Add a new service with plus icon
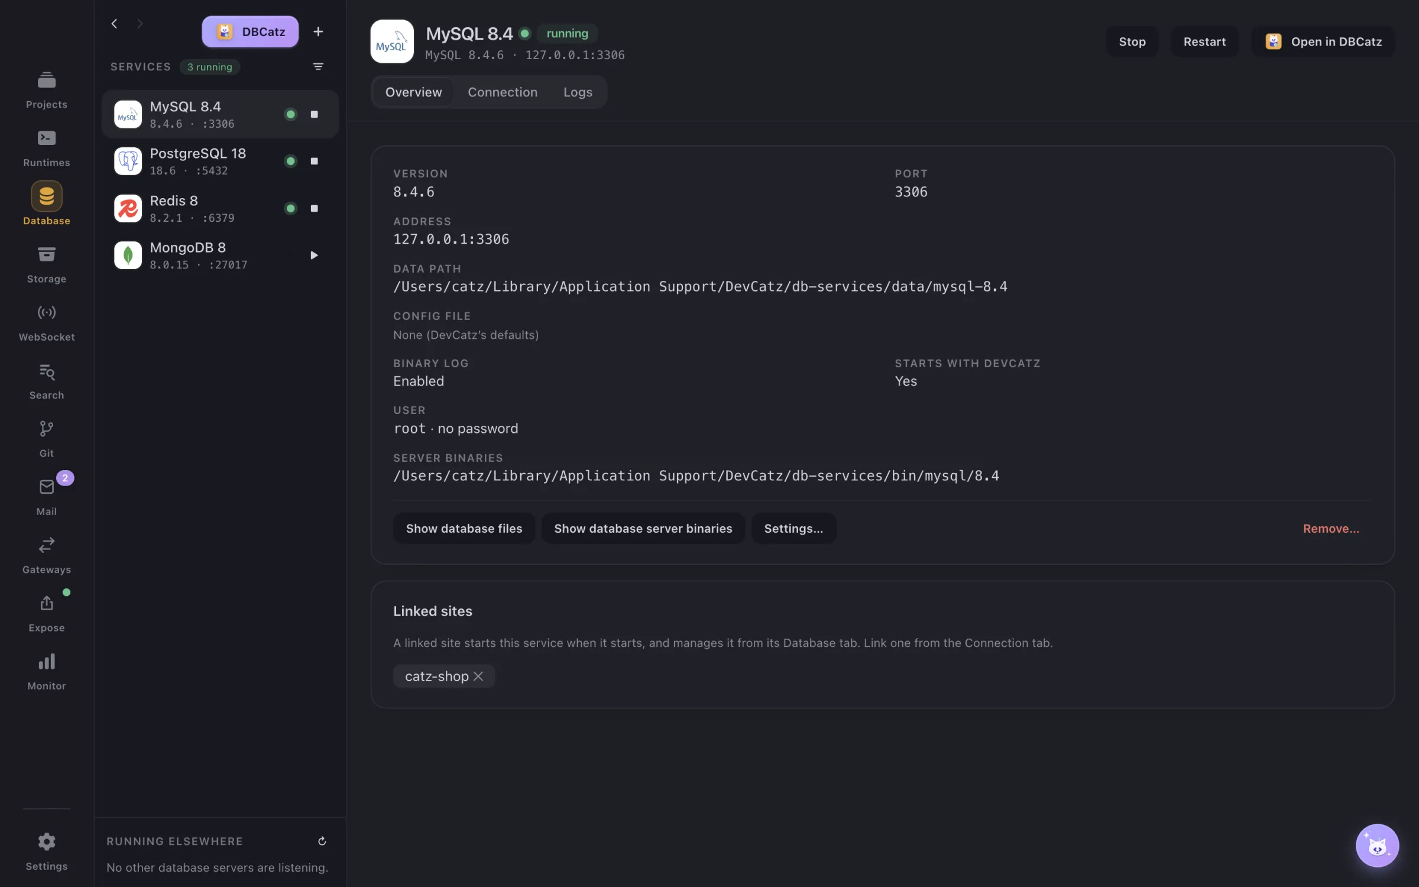The height and width of the screenshot is (887, 1419). [318, 31]
